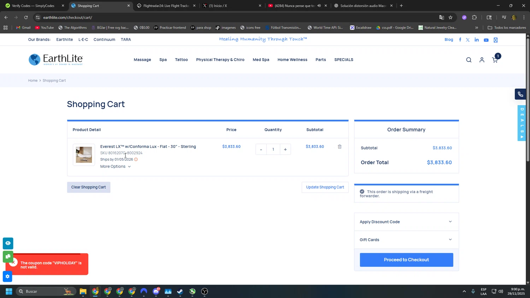
Task: Open the X social icon in header
Action: tap(468, 40)
